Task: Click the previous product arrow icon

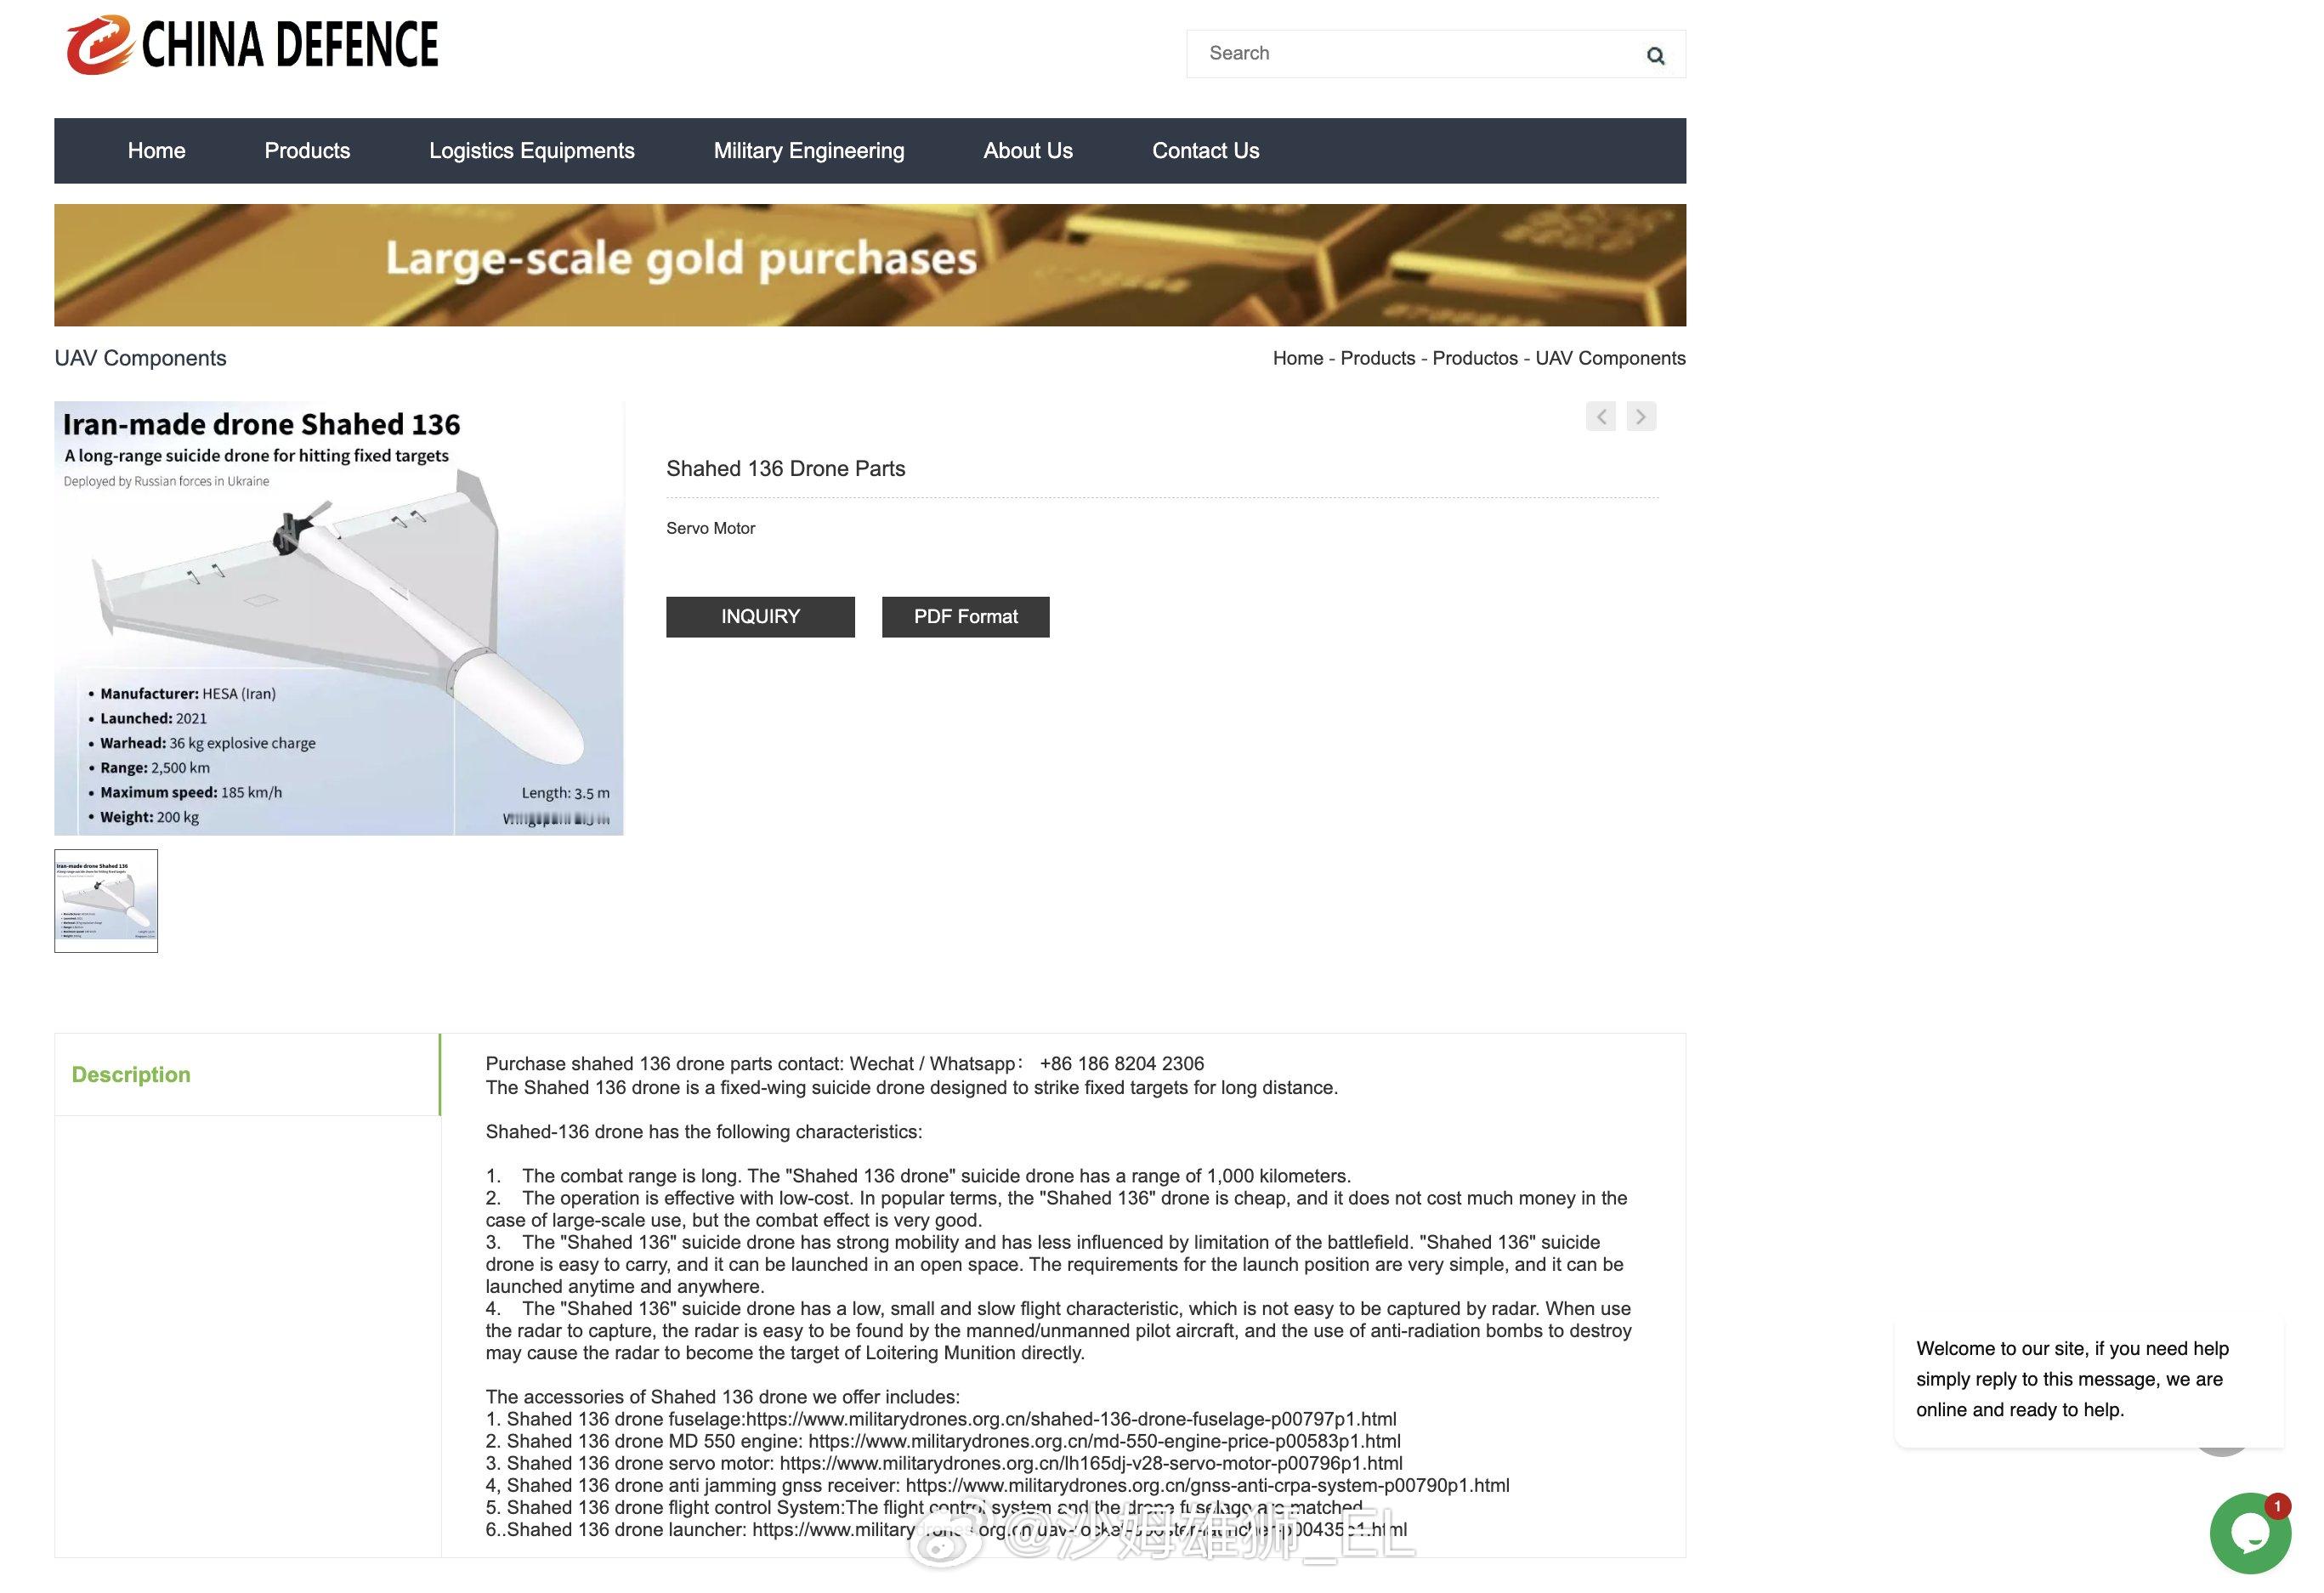Action: (1600, 416)
